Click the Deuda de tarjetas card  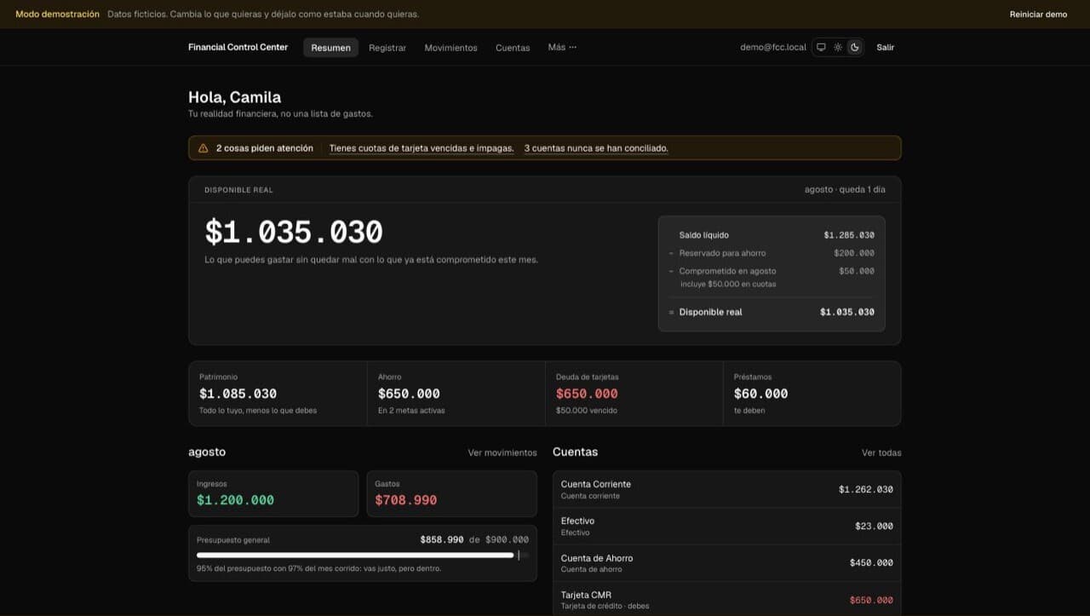634,394
